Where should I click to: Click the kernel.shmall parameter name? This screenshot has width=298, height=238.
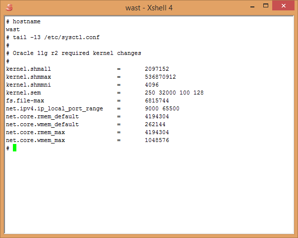pos(28,69)
